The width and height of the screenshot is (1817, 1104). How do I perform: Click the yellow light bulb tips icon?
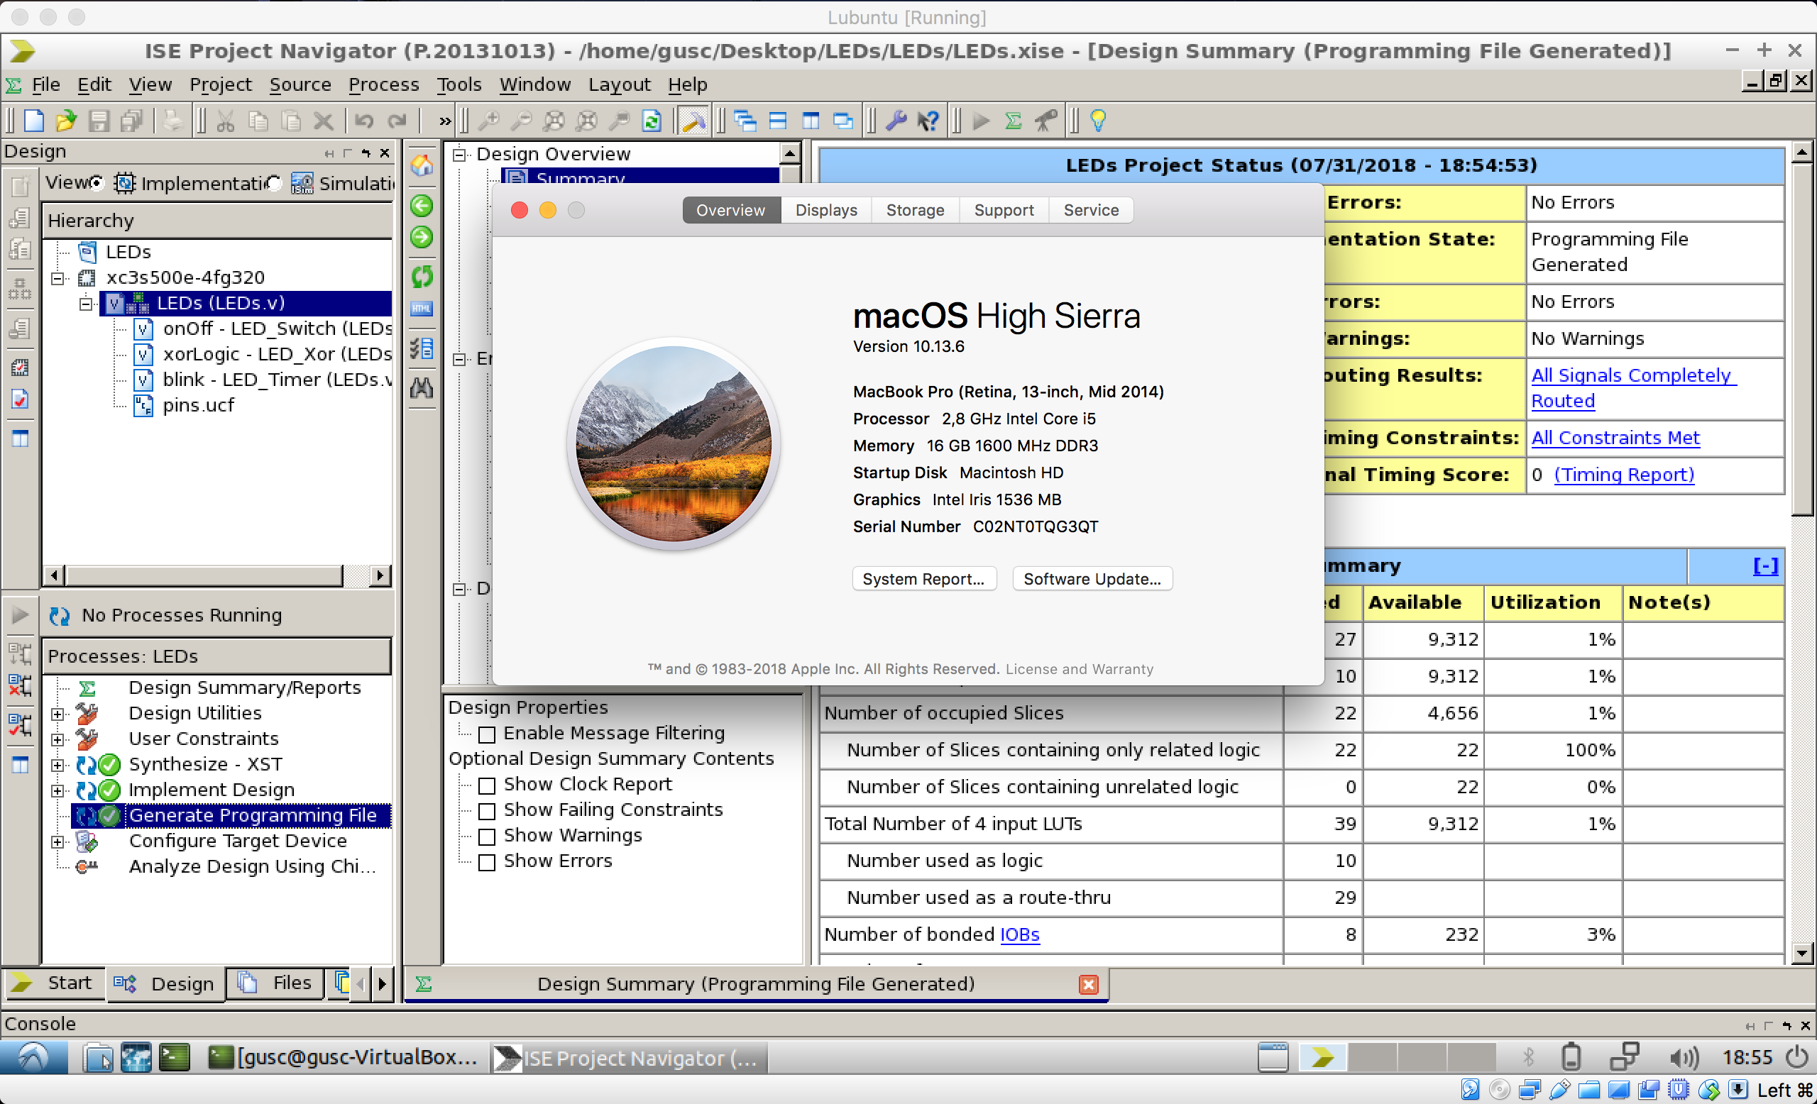click(1098, 120)
